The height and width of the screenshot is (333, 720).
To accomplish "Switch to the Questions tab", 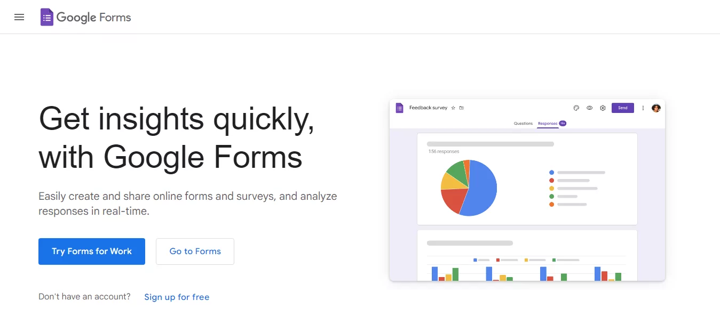I will coord(523,124).
